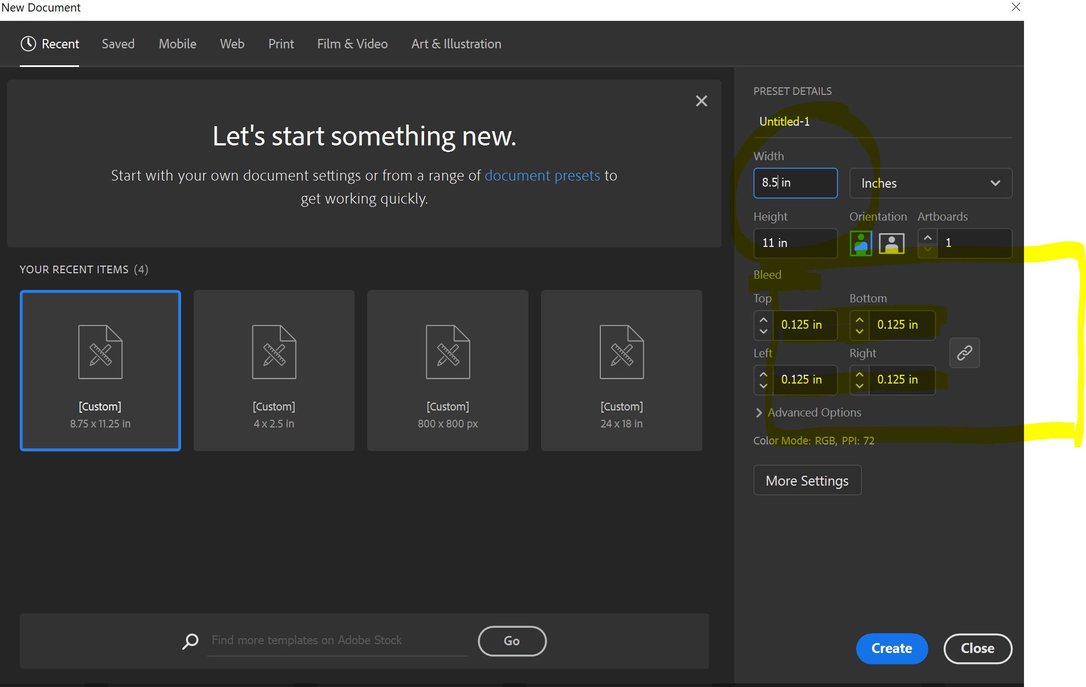Close the New Document window

click(x=1016, y=7)
